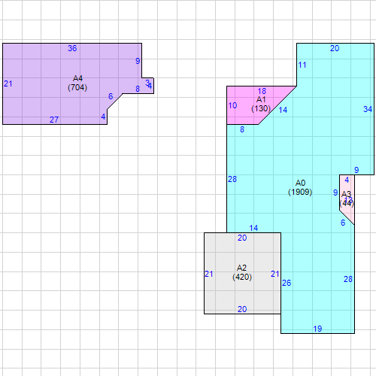This screenshot has height=376, width=376.
Task: Click the 21 dimension on A4's left edge
Action: point(8,83)
